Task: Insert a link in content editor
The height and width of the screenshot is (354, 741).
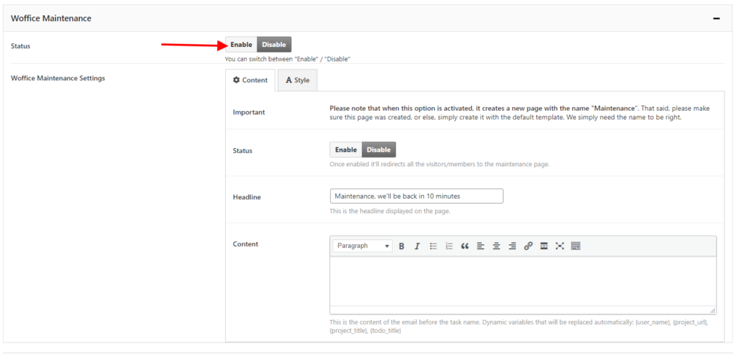Action: 528,246
